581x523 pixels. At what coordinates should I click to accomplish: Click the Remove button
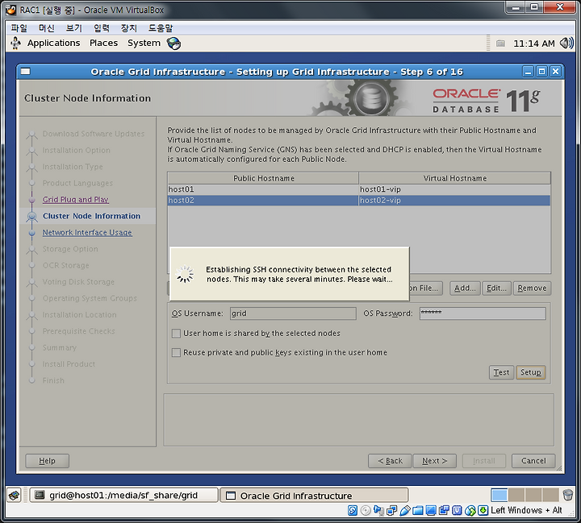click(532, 288)
